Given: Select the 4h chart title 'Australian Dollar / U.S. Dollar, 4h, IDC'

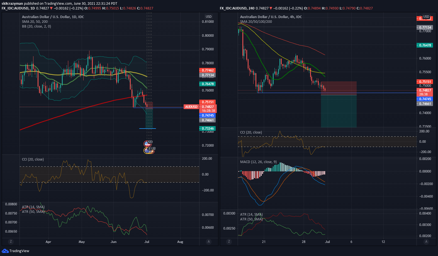Looking at the screenshot, I should (x=271, y=17).
